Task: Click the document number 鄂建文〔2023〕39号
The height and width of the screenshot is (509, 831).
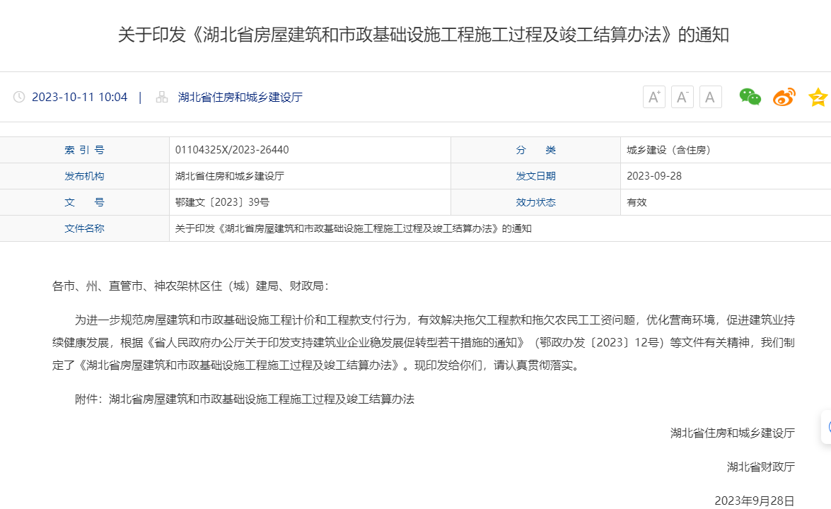Action: [222, 202]
